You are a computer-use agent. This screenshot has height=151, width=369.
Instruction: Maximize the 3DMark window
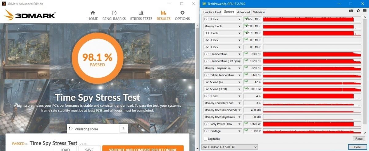182,4
